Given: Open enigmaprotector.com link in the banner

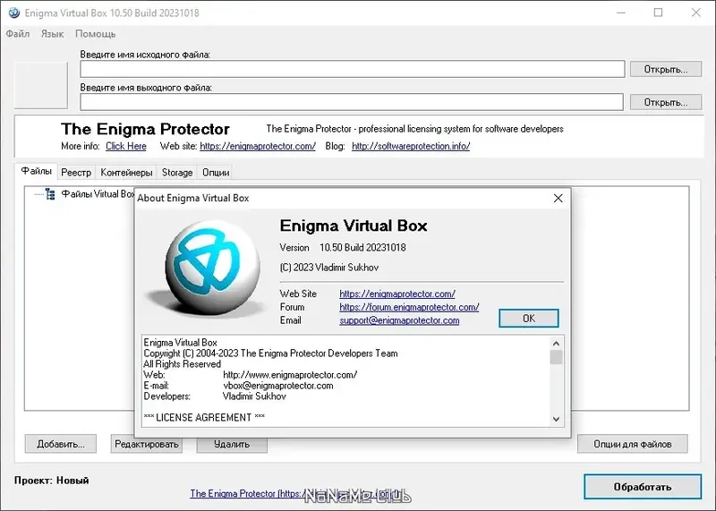Looking at the screenshot, I should point(258,146).
